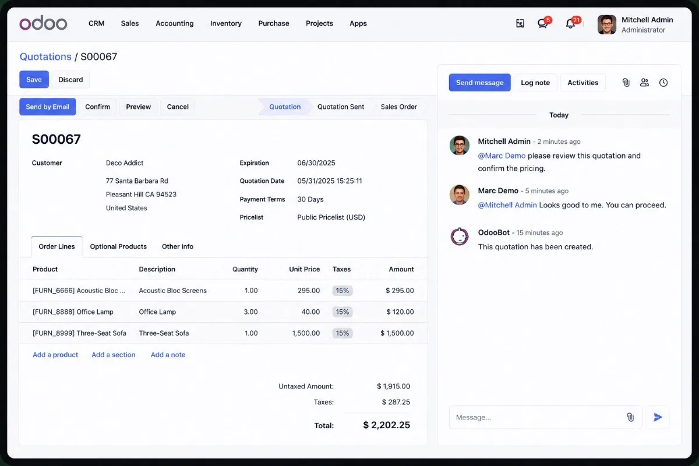699x466 pixels.
Task: Click Quotation Date 05/31/2025 15:25:11
Action: (330, 181)
